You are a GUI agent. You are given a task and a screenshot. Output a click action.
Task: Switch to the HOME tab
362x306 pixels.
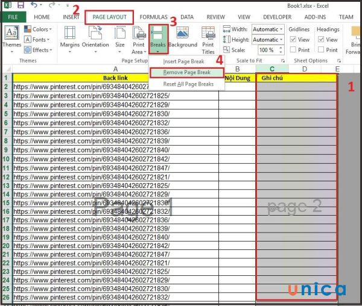pyautogui.click(x=42, y=17)
